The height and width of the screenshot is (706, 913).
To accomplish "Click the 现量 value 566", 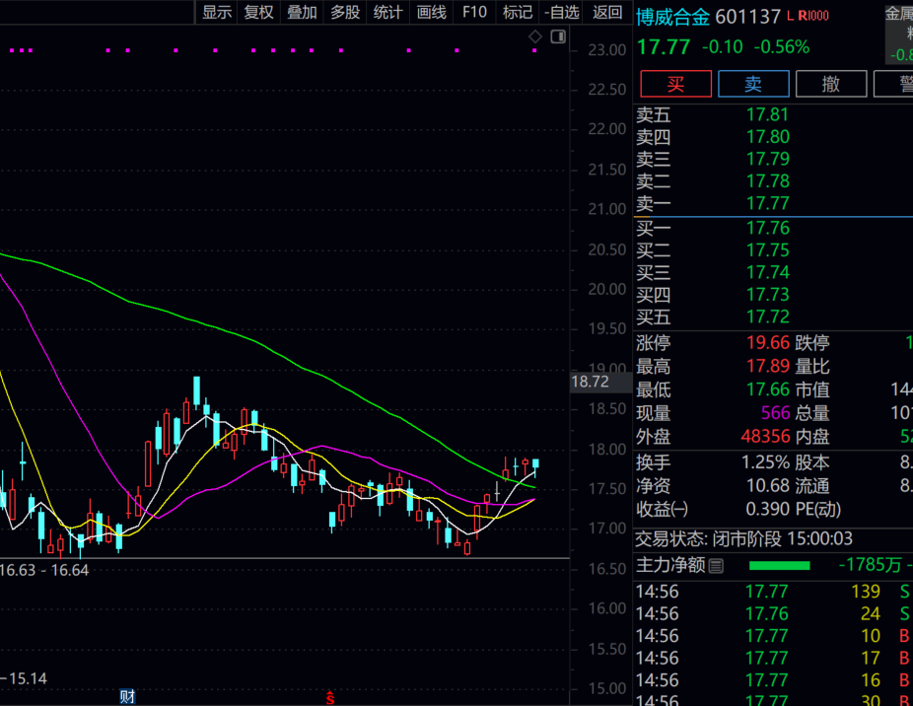I will [776, 413].
